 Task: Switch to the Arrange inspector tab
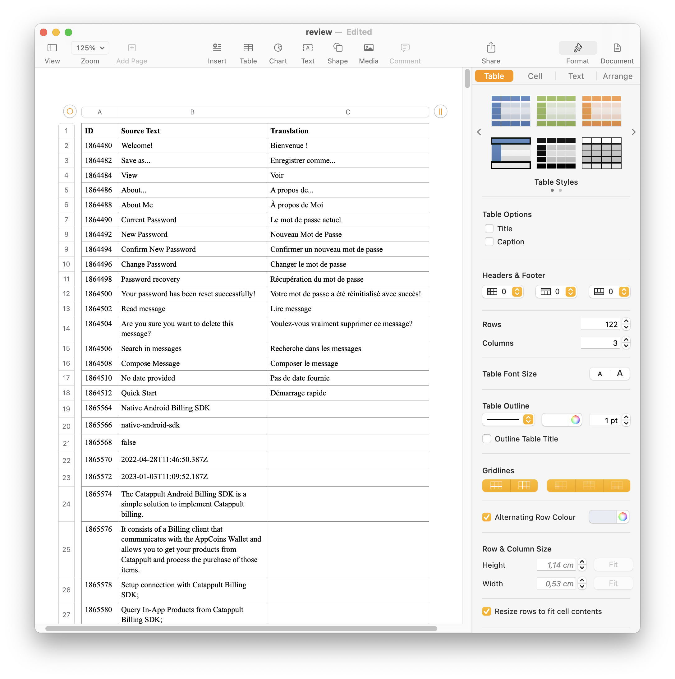618,76
